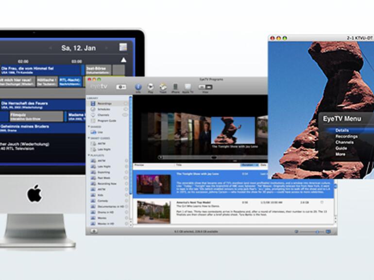Open the Kids playlist

(101, 195)
